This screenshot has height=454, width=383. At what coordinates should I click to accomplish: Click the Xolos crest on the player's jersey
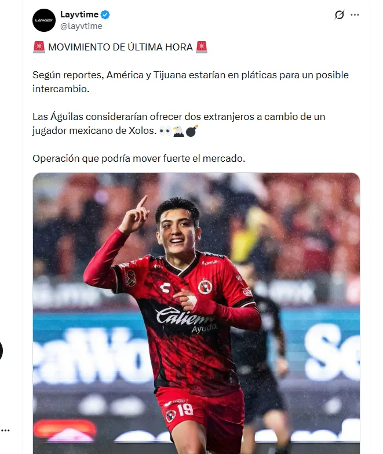pos(205,286)
